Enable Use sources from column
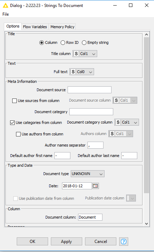The width and height of the screenshot is (154, 252). click(15, 101)
